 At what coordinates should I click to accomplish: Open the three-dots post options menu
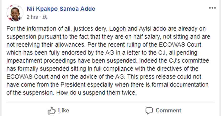(212, 8)
